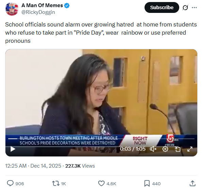Click the Subscribe button
Viewport: 202px width, 190px height.
click(x=162, y=7)
